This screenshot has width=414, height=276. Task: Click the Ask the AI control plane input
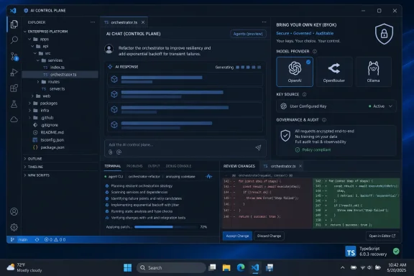(x=185, y=148)
